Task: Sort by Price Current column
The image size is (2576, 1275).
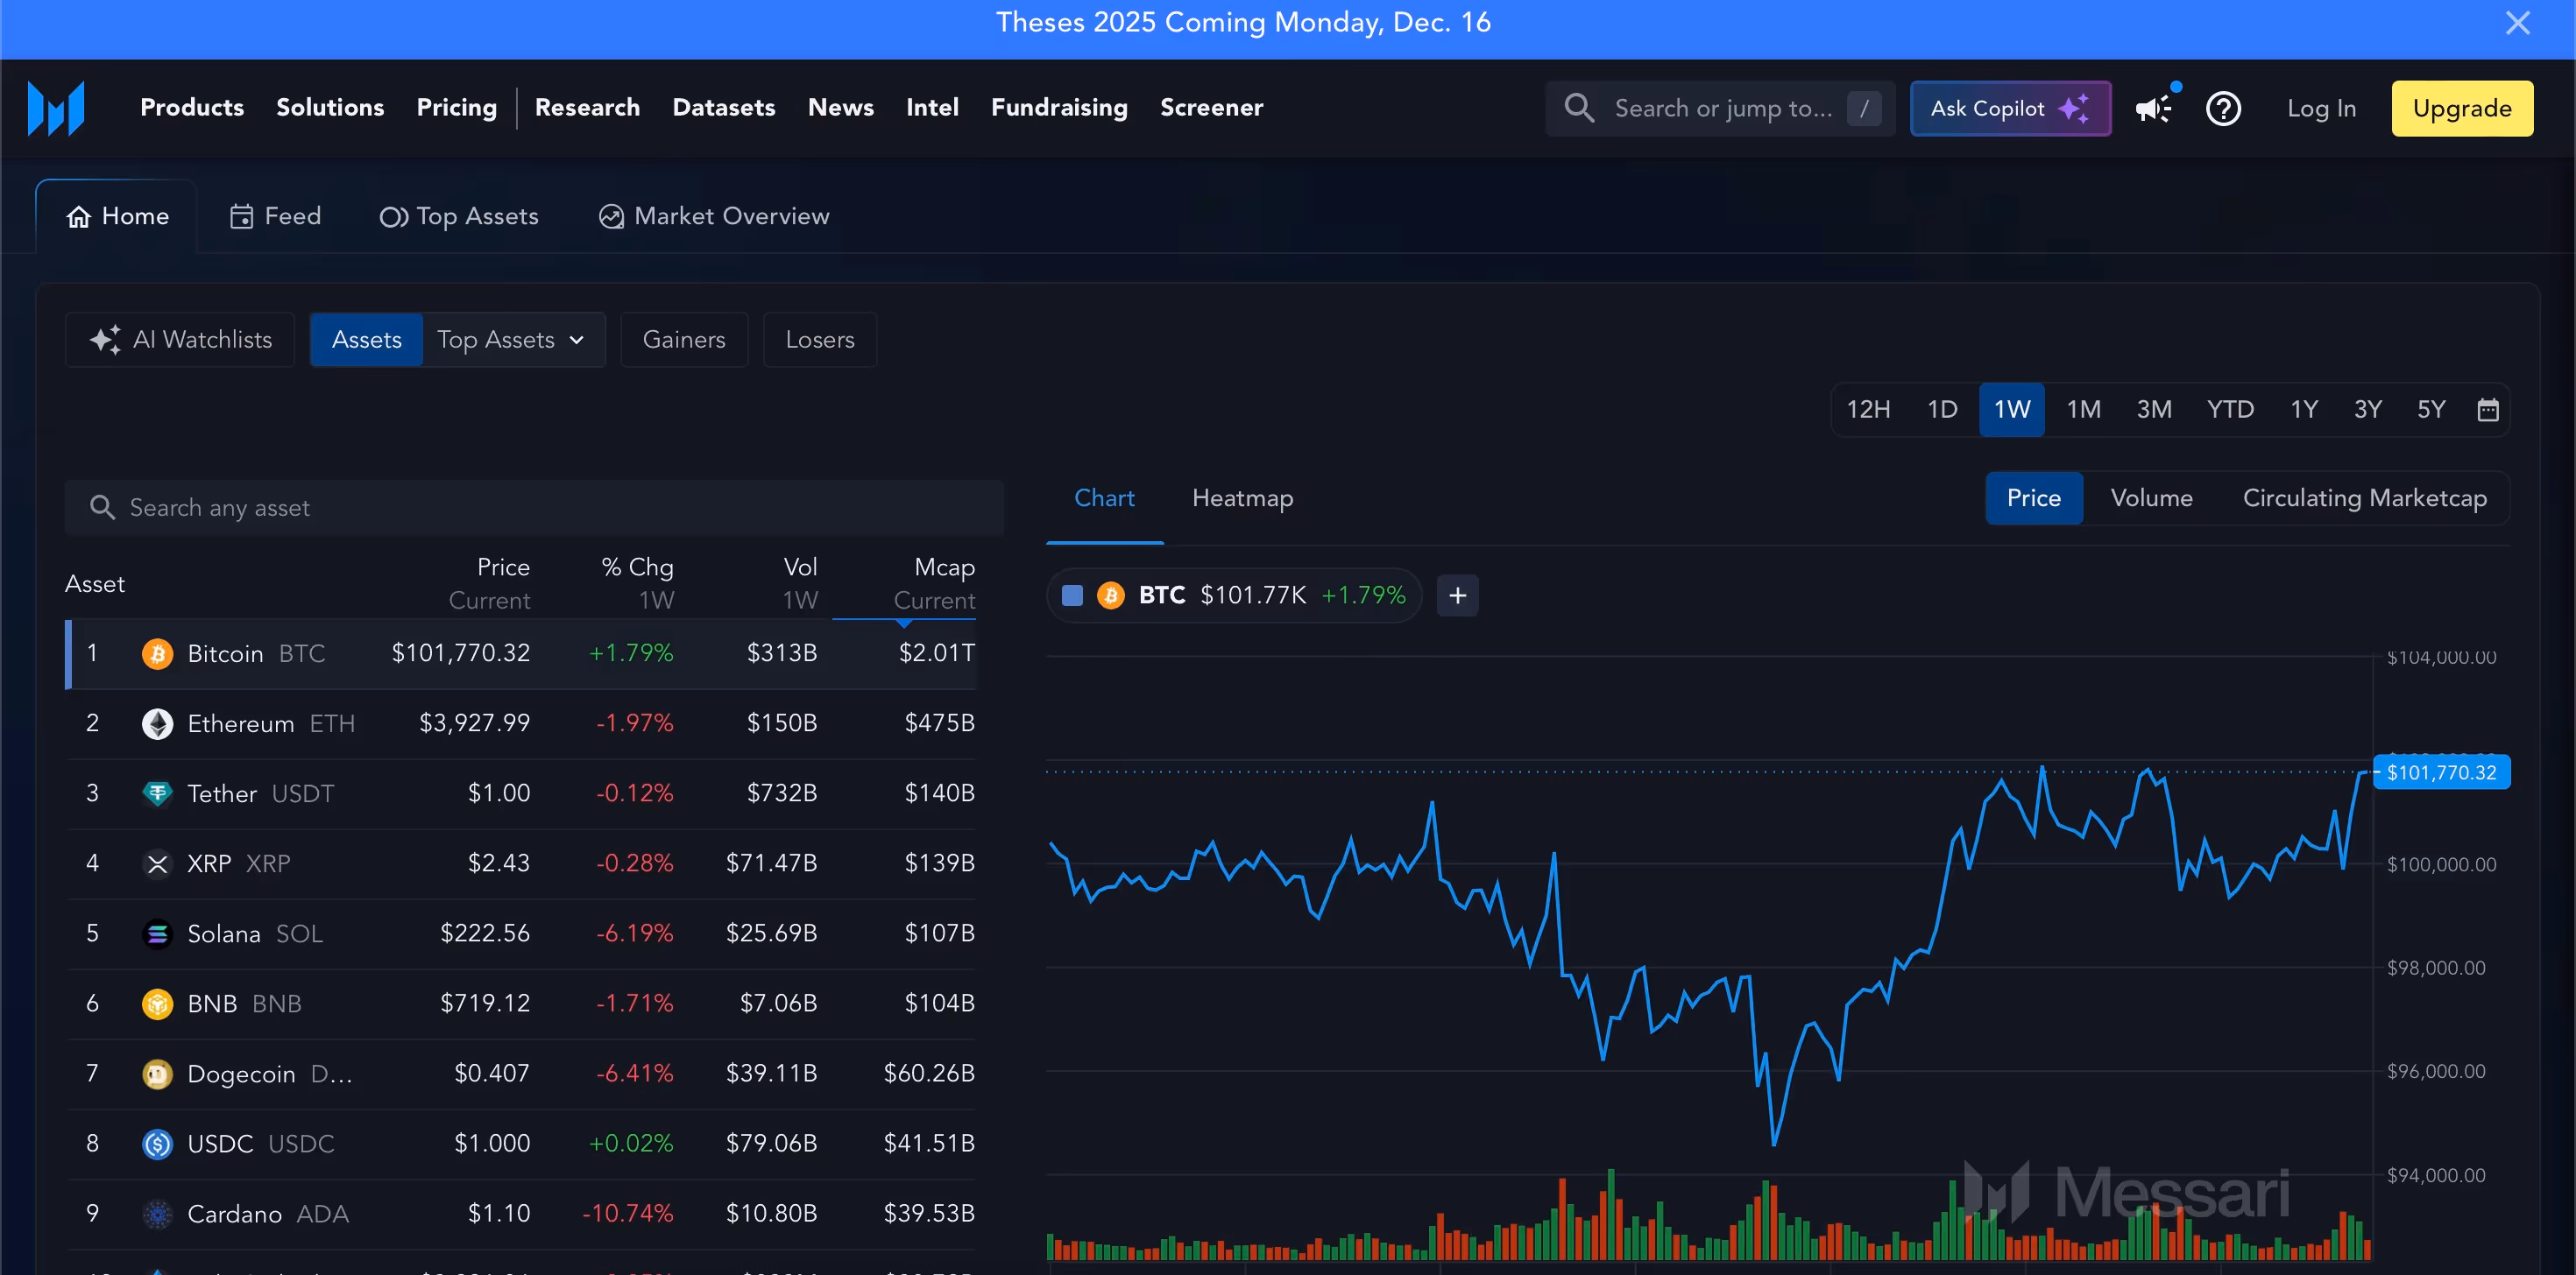Action: (490, 583)
